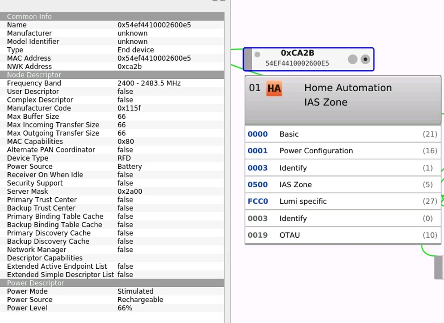Toggle the hollow endpoint dot beside 0xCA2B label
The width and height of the screenshot is (444, 323).
click(257, 54)
